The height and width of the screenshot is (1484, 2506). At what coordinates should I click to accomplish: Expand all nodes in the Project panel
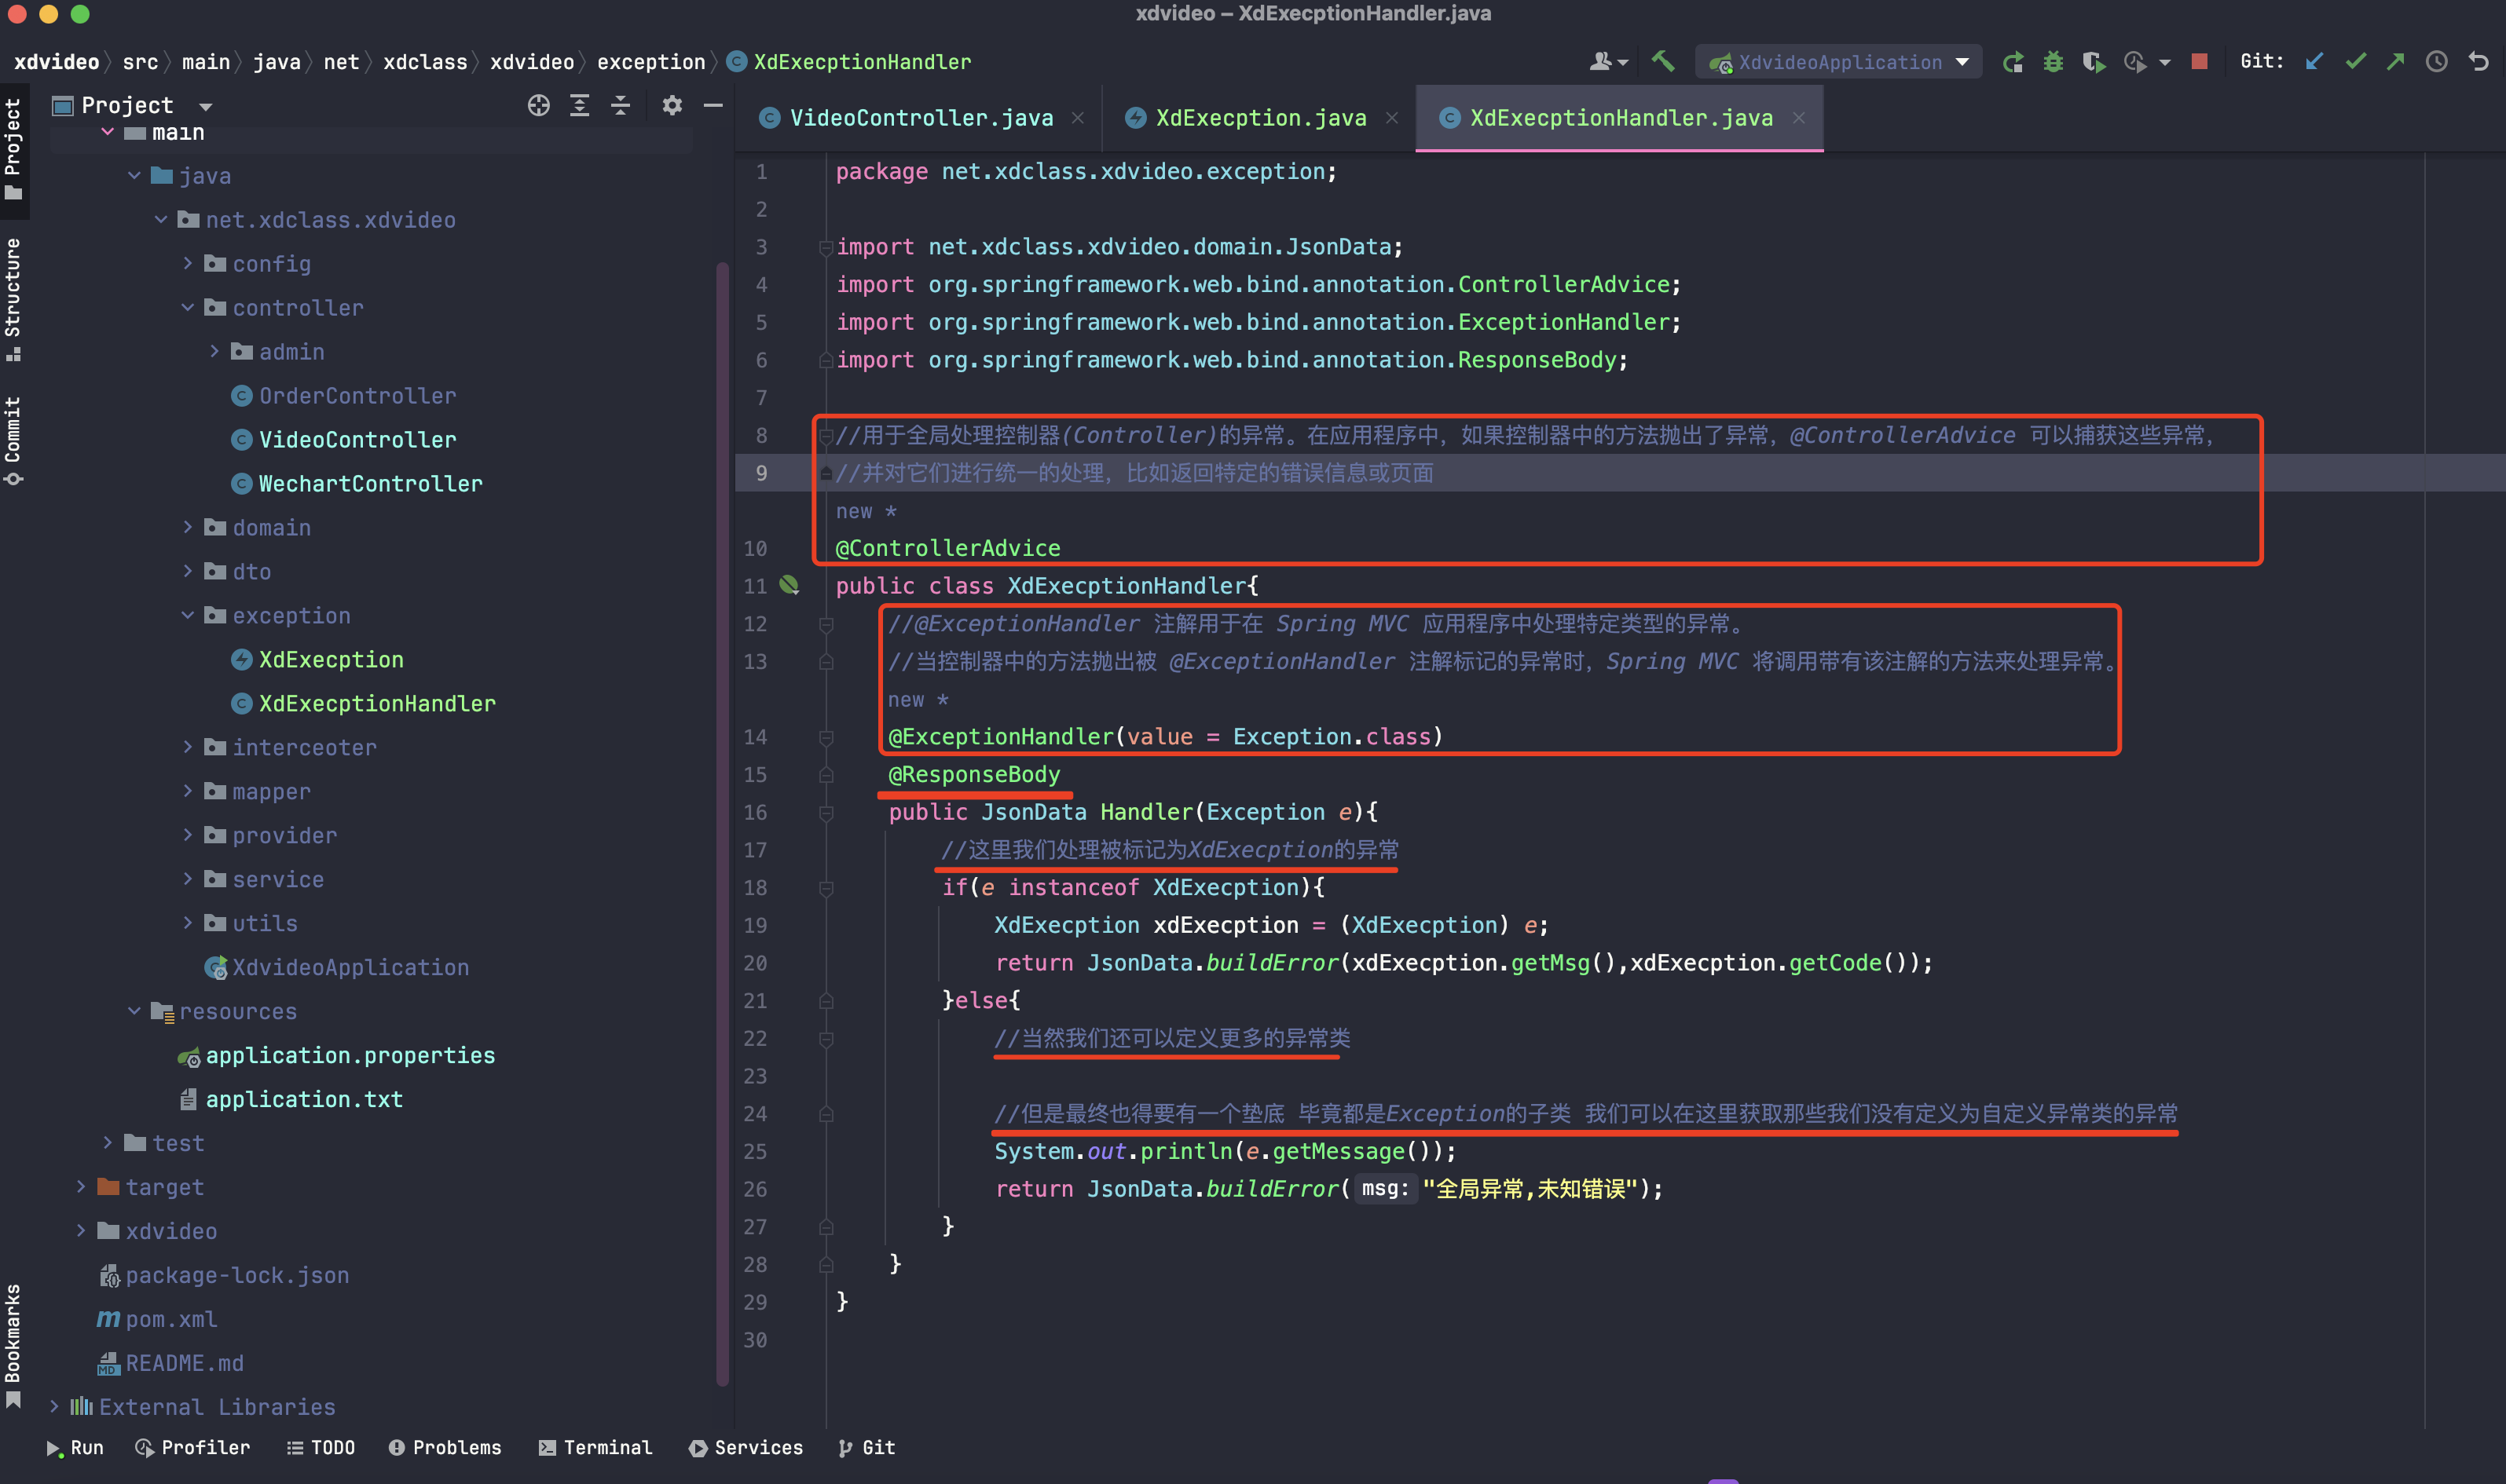[x=581, y=105]
